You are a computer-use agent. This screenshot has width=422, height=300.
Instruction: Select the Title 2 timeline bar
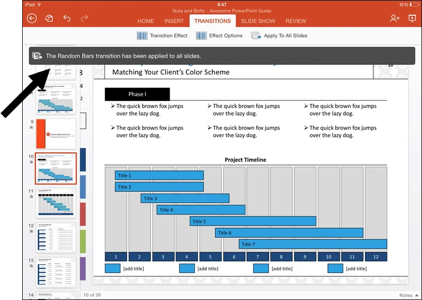(159, 187)
